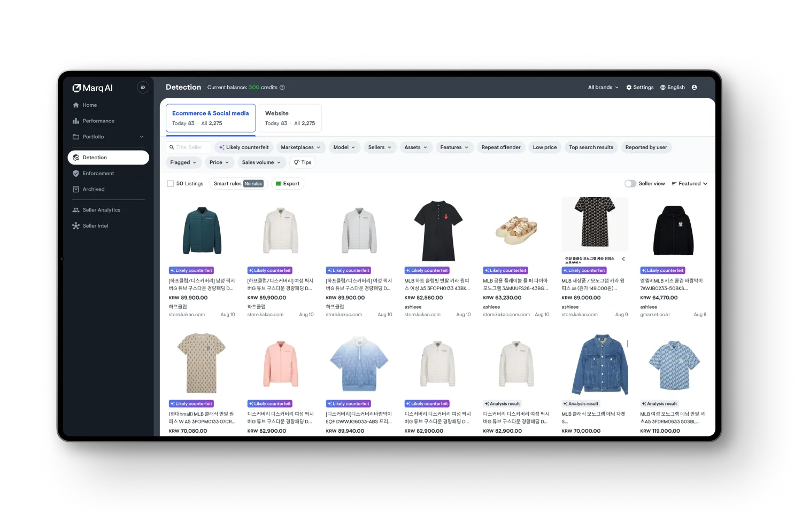Click the account profile icon top right
This screenshot has height=515, width=802.
point(693,87)
